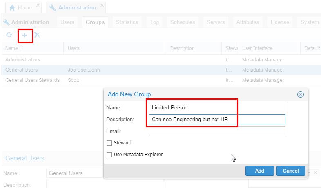Close the Administration tab
This screenshot has width=321, height=188.
click(102, 6)
